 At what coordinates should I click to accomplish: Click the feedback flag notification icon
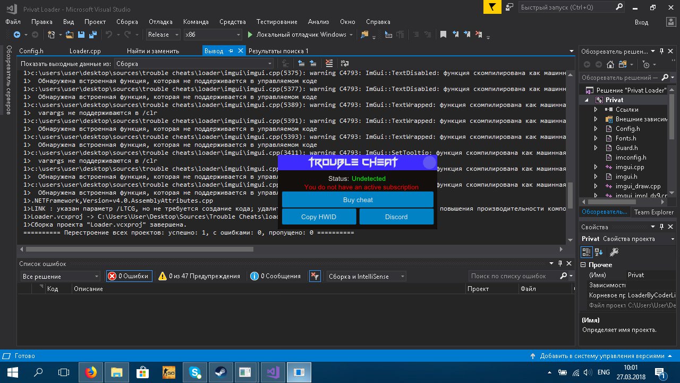click(x=492, y=7)
